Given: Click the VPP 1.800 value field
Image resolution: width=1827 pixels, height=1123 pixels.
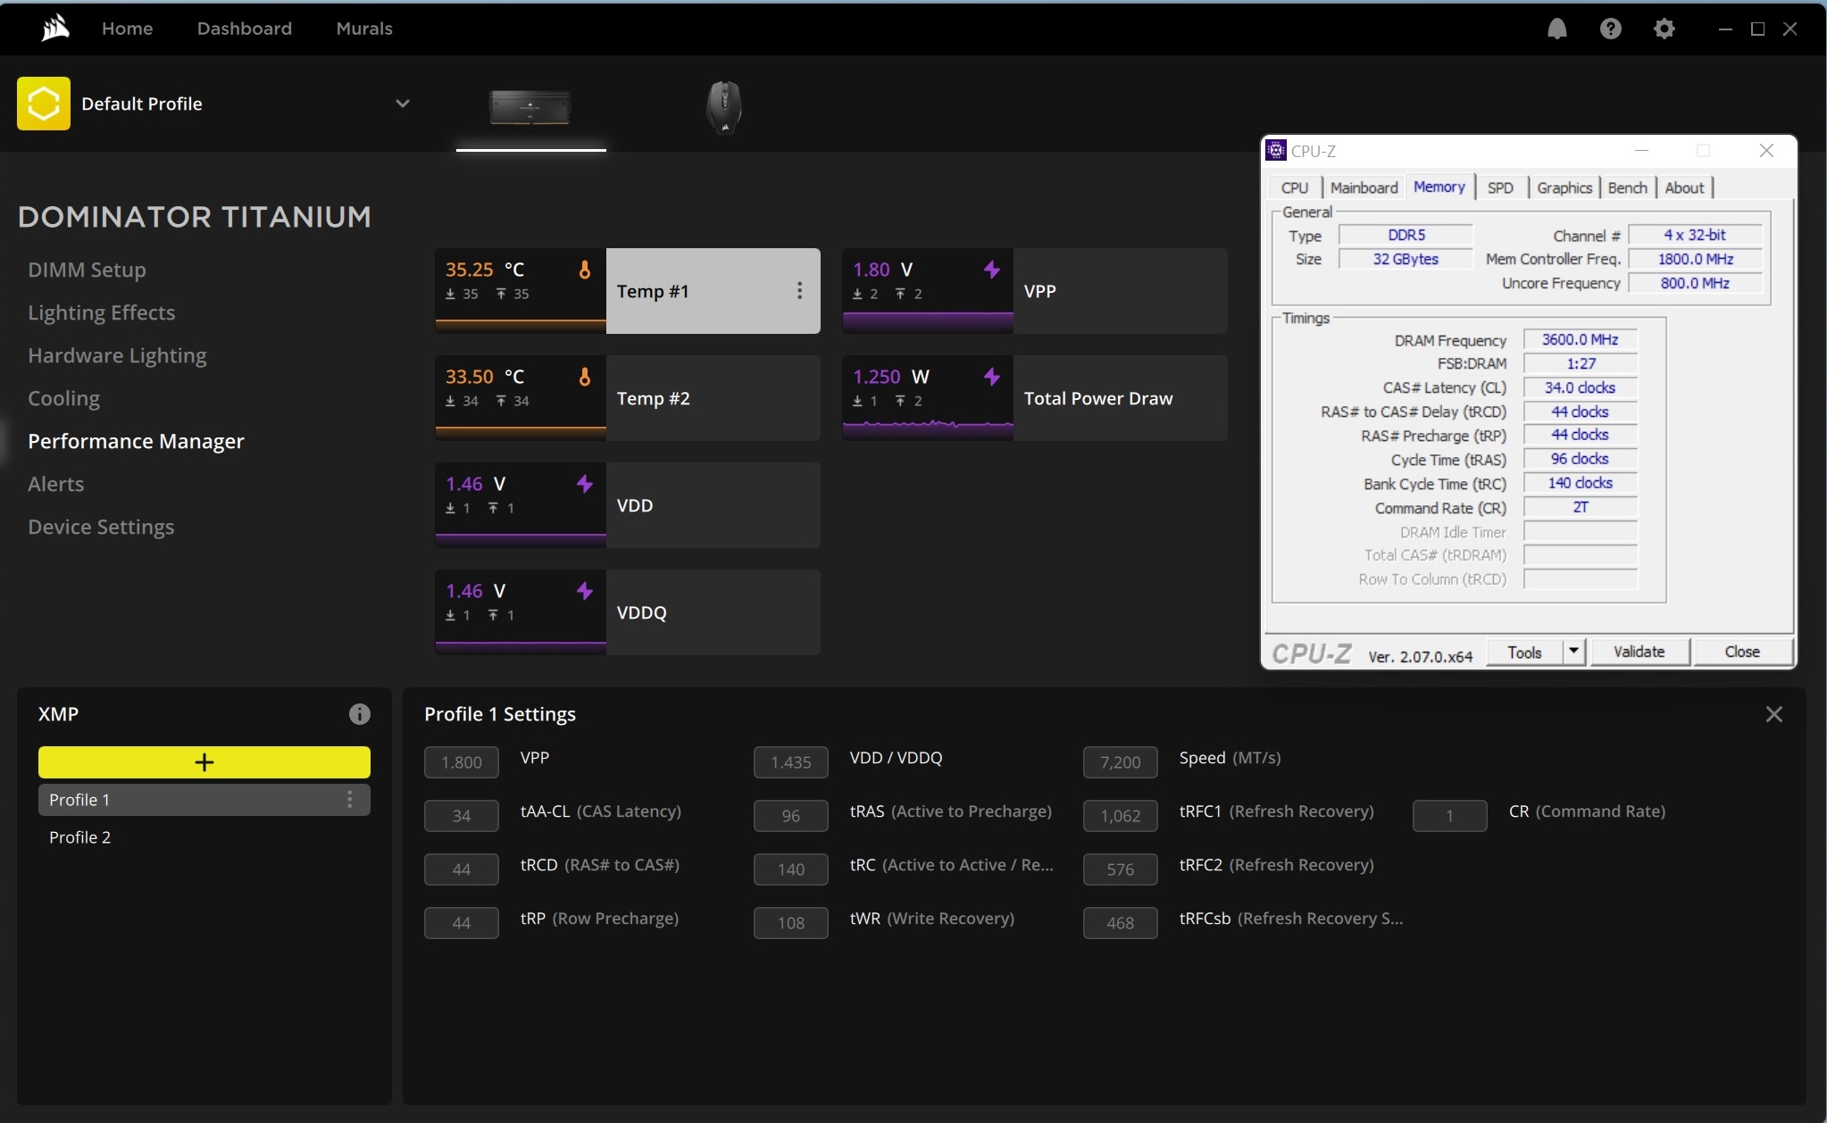Looking at the screenshot, I should click(x=462, y=762).
